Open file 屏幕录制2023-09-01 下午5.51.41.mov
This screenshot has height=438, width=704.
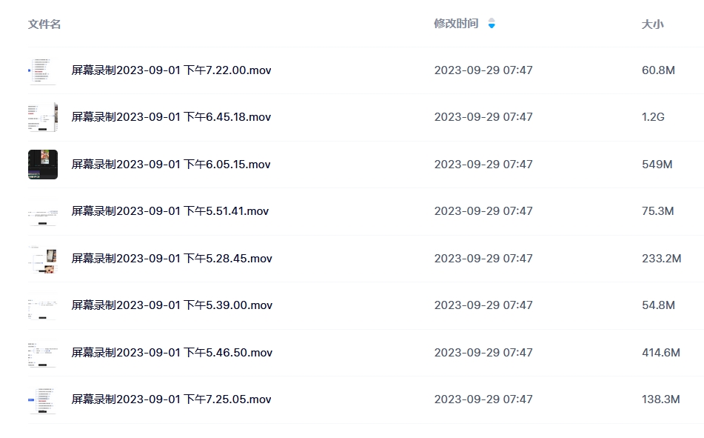pyautogui.click(x=170, y=211)
